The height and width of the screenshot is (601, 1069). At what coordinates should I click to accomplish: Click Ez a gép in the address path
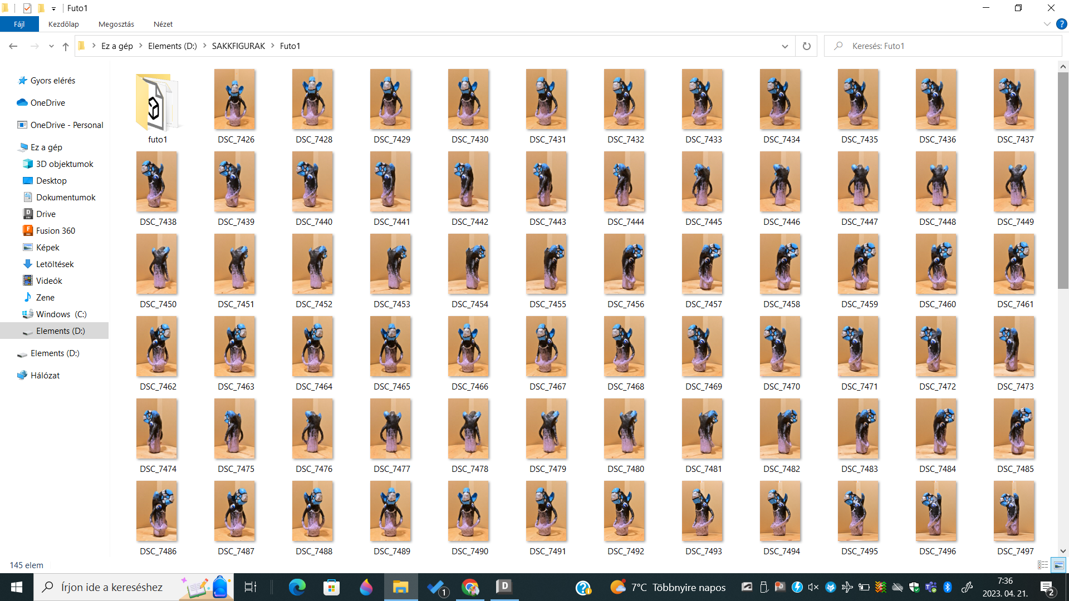pyautogui.click(x=117, y=46)
